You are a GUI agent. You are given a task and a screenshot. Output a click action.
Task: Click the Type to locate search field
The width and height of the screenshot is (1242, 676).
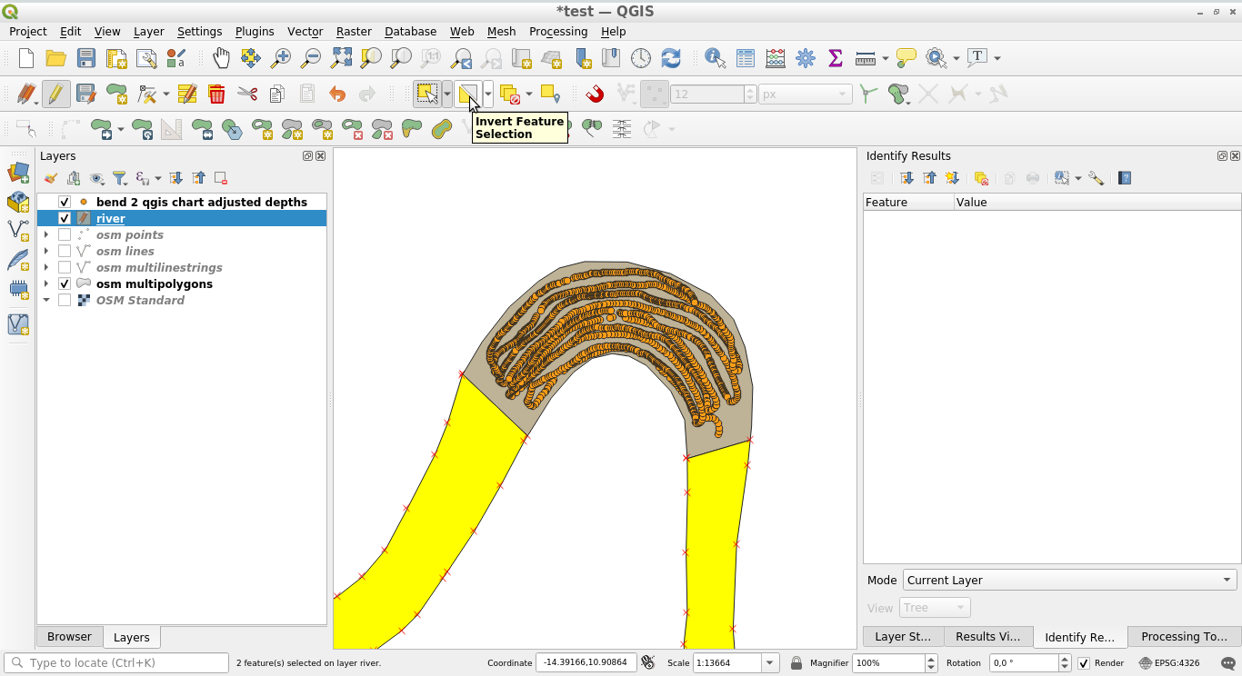click(116, 663)
